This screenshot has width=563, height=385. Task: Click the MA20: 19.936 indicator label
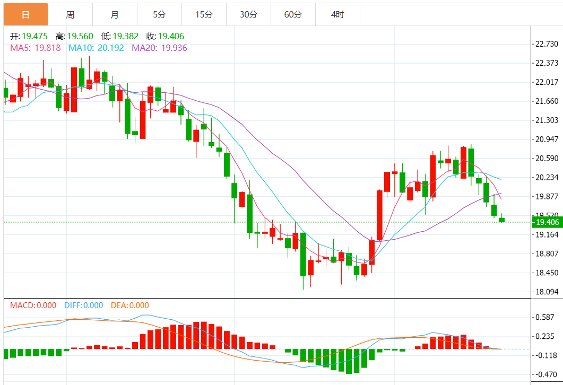point(159,48)
